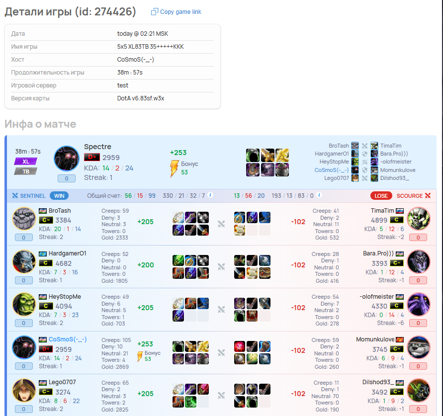Image resolution: width=443 pixels, height=416 pixels.
Task: Click Momunkulove's red first inventory item
Action: tap(240, 346)
